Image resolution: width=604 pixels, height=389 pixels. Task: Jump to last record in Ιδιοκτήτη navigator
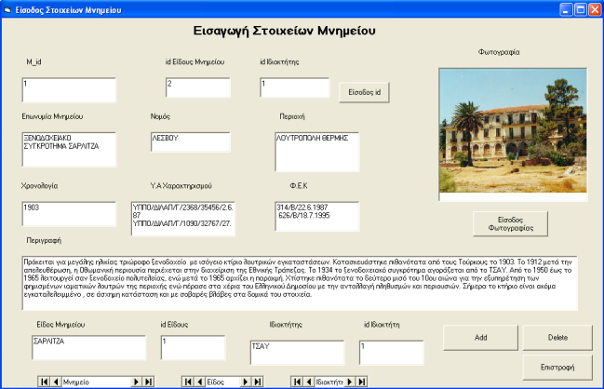coord(362,382)
